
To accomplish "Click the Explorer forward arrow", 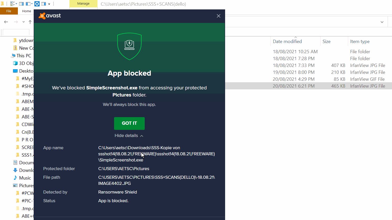I will 16,22.
